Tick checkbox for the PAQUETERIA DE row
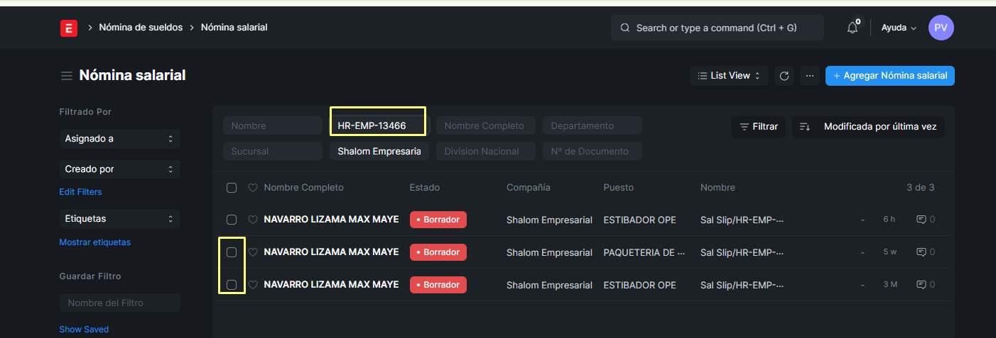This screenshot has width=996, height=338. pyautogui.click(x=232, y=252)
